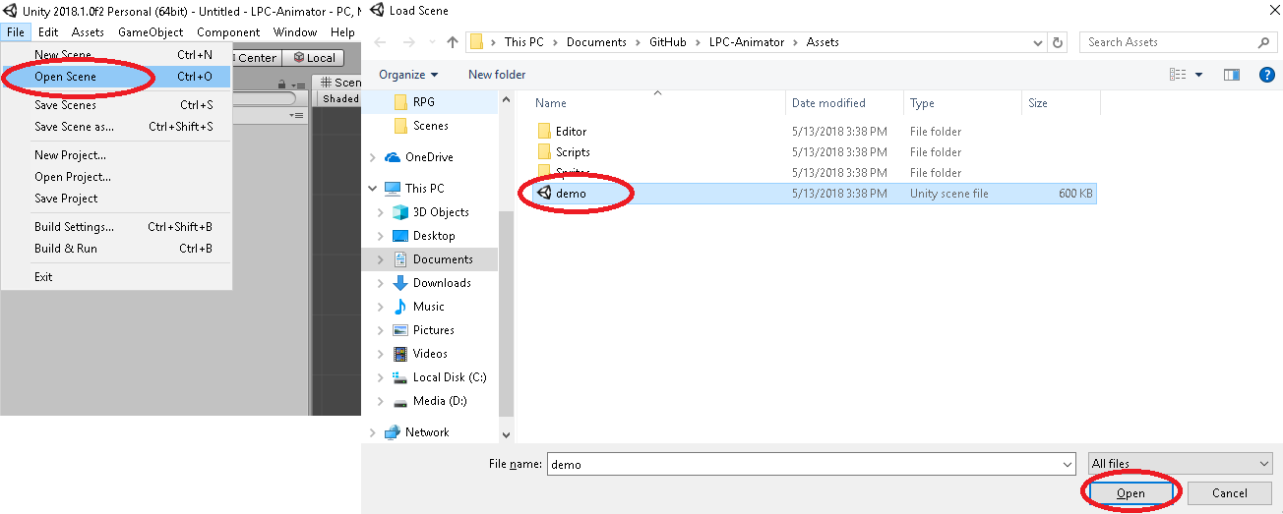Select Pictures in the navigation pane
The height and width of the screenshot is (514, 1283).
(434, 330)
